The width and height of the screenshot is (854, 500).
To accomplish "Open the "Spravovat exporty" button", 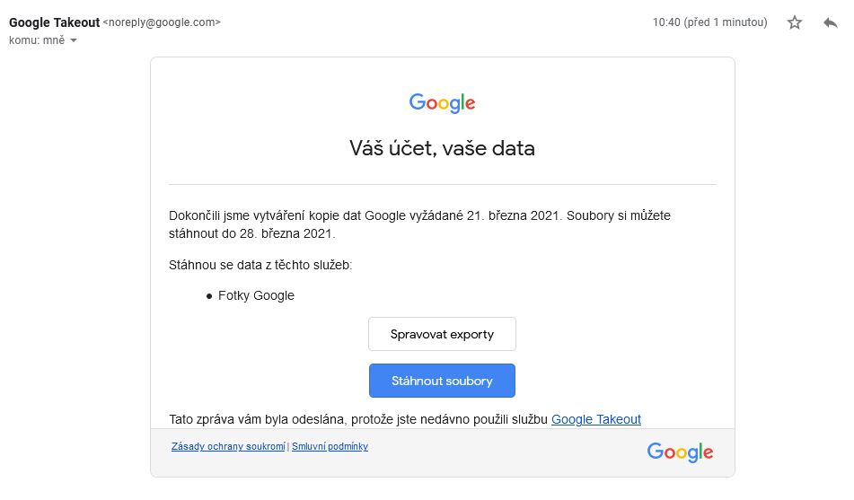I will (x=442, y=334).
